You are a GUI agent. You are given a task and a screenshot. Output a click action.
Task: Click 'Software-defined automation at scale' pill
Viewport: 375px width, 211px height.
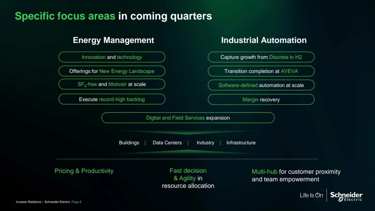pos(261,85)
